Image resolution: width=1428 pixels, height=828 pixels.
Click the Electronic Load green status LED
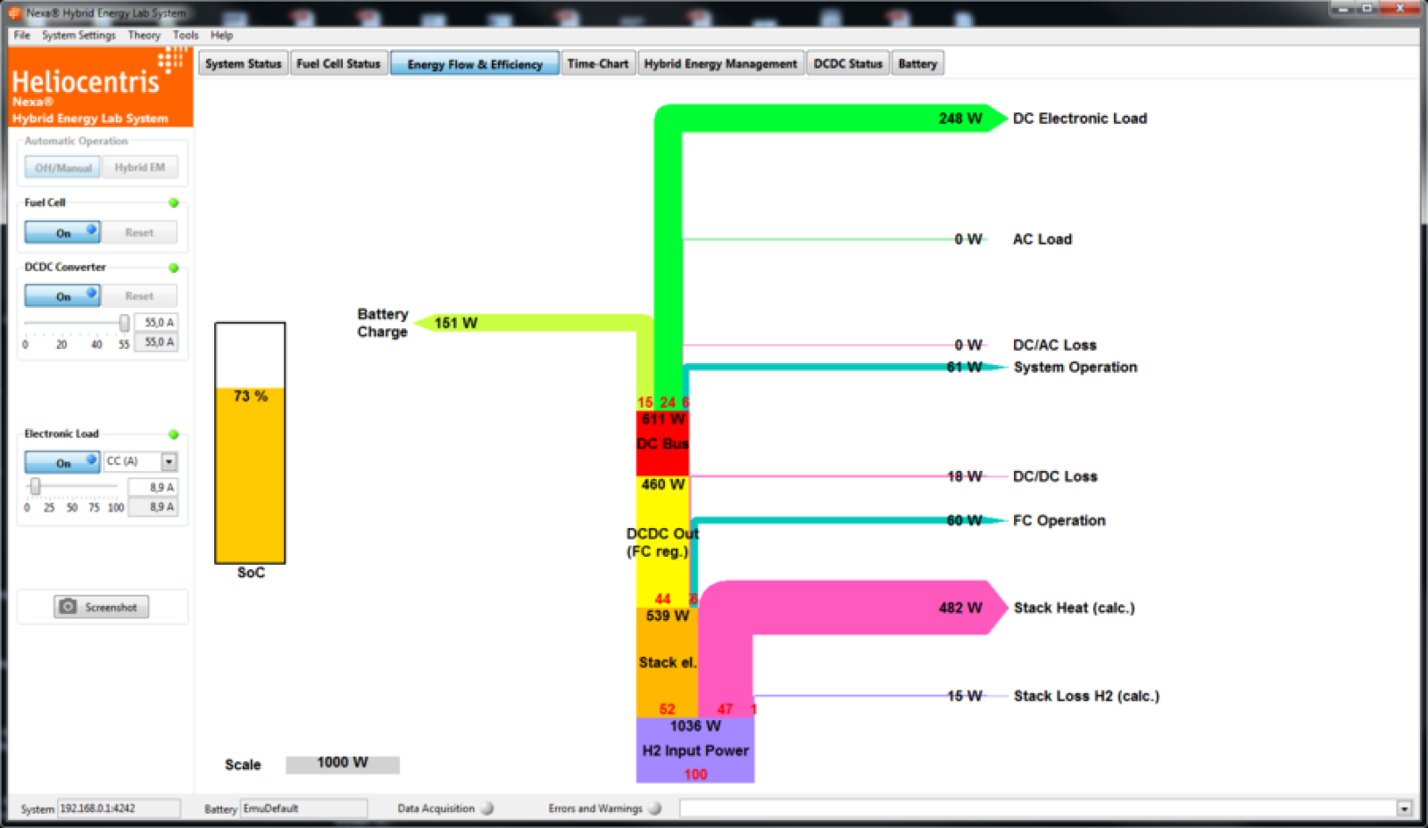[x=173, y=435]
